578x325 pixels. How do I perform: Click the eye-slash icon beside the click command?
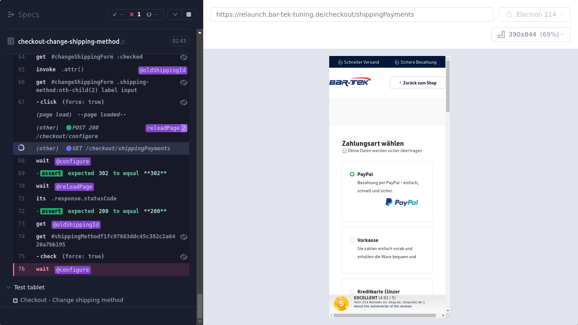point(183,102)
